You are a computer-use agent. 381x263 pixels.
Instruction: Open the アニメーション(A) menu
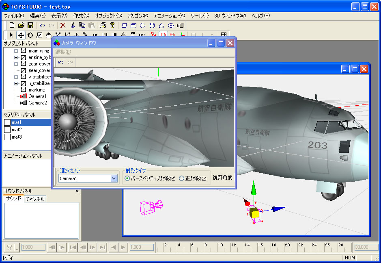click(x=169, y=16)
